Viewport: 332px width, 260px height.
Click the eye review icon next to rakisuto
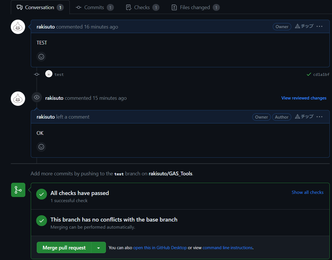[36, 97]
